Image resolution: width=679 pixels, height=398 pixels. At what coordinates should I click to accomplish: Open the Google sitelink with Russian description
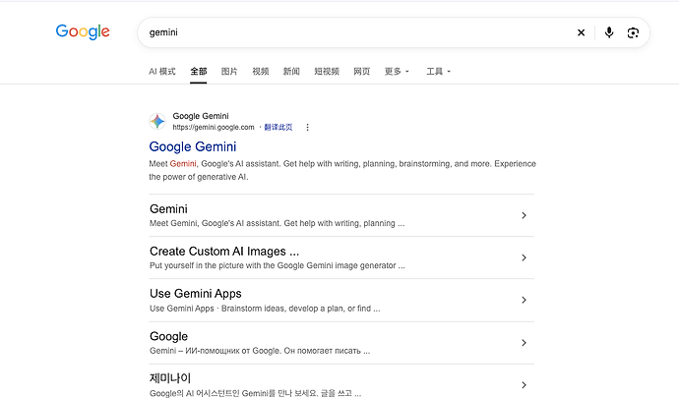[169, 336]
